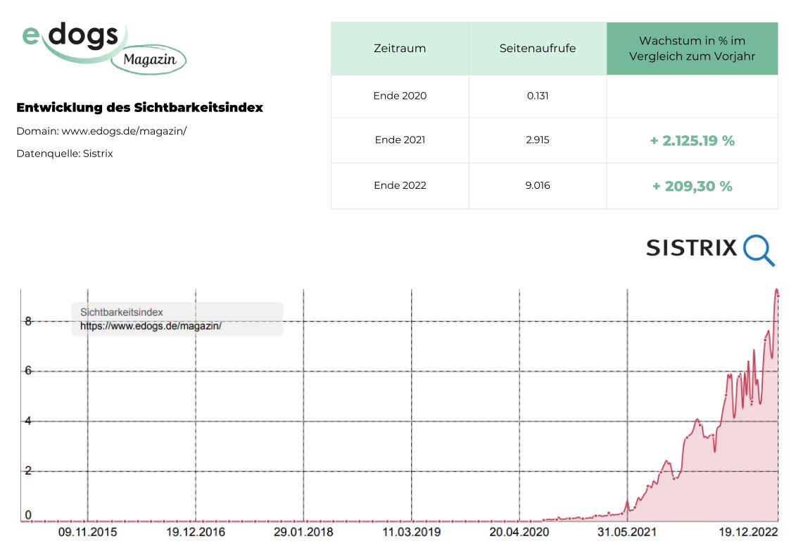Image resolution: width=796 pixels, height=546 pixels.
Task: Open the https://www.edogs.de/magazin/ URL in legend
Action: pos(151,326)
